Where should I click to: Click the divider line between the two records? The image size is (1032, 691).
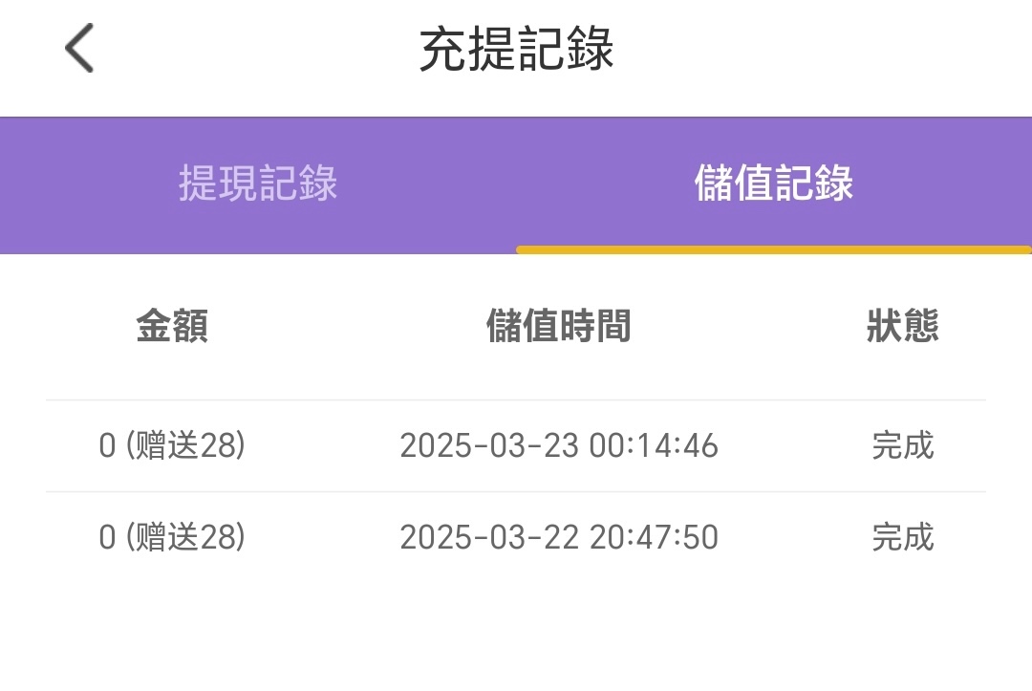pyautogui.click(x=516, y=492)
